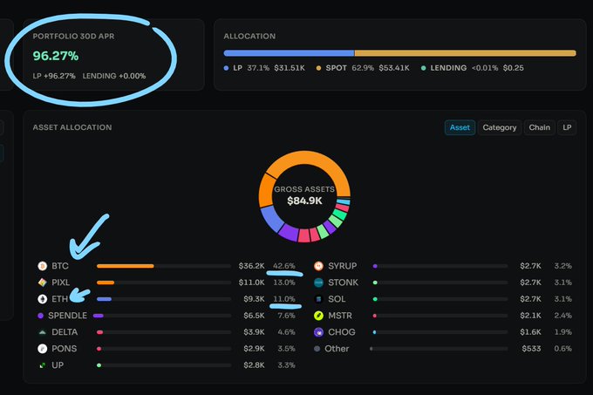Image resolution: width=593 pixels, height=395 pixels.
Task: Click the ASSET ALLOCATION heading
Action: pyautogui.click(x=72, y=127)
